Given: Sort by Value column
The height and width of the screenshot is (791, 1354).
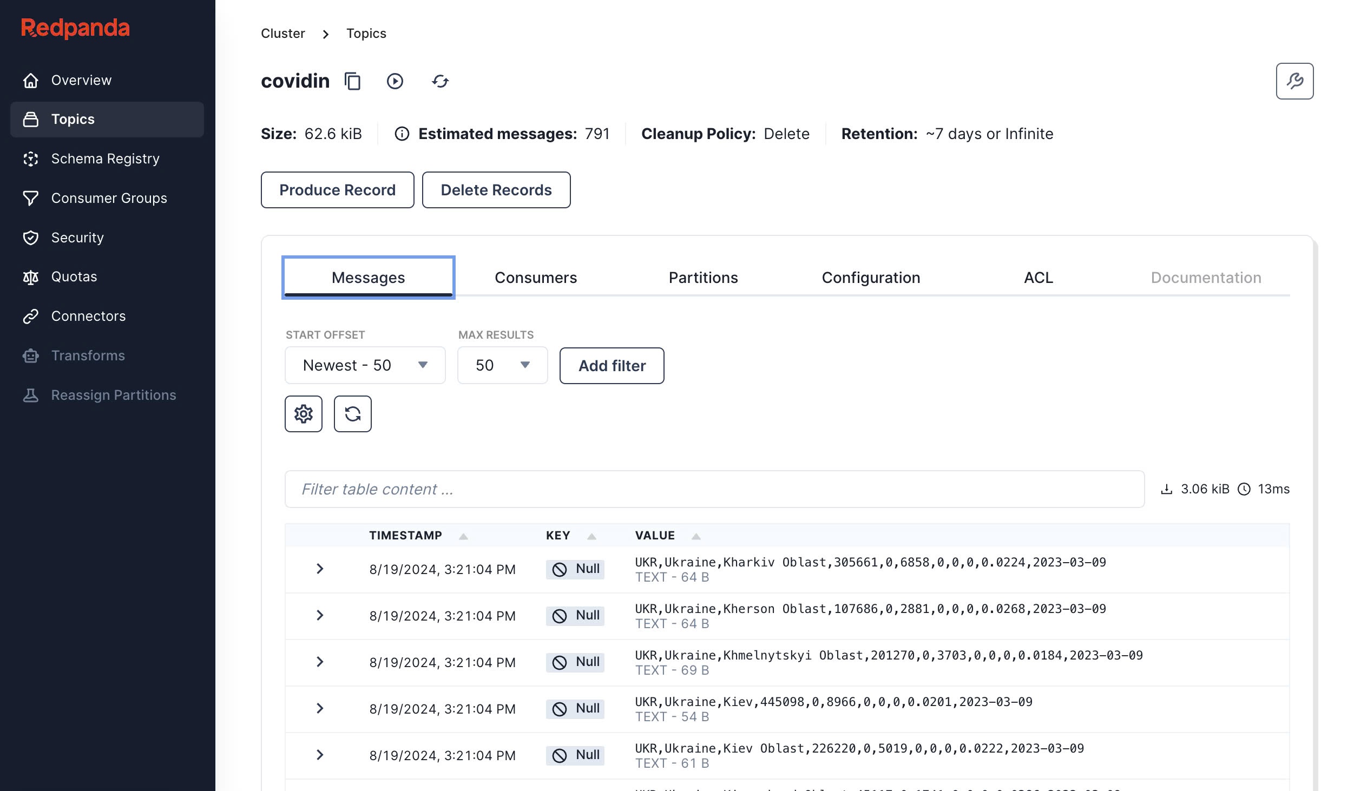Looking at the screenshot, I should coord(668,536).
